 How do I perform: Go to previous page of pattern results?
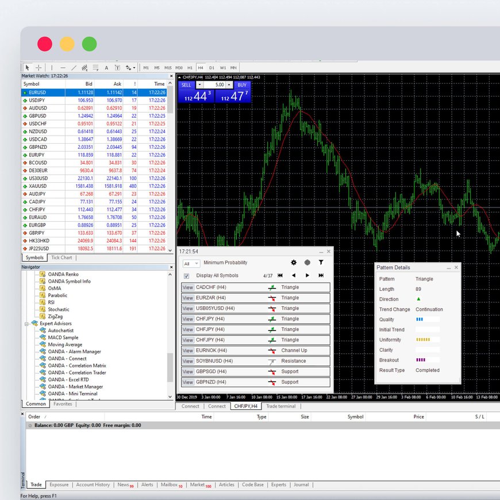coord(294,276)
